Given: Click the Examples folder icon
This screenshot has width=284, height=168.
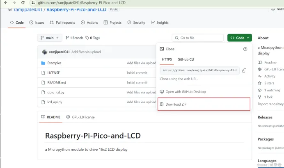Looking at the screenshot, I should click(x=43, y=63).
